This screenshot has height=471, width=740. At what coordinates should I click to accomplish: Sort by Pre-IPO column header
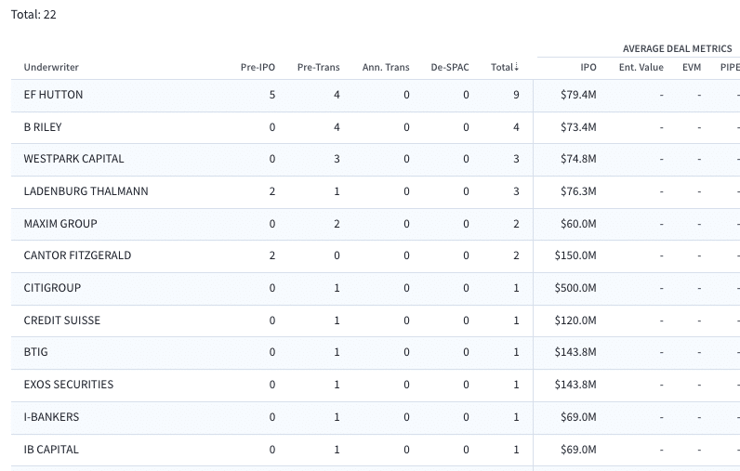pyautogui.click(x=258, y=67)
